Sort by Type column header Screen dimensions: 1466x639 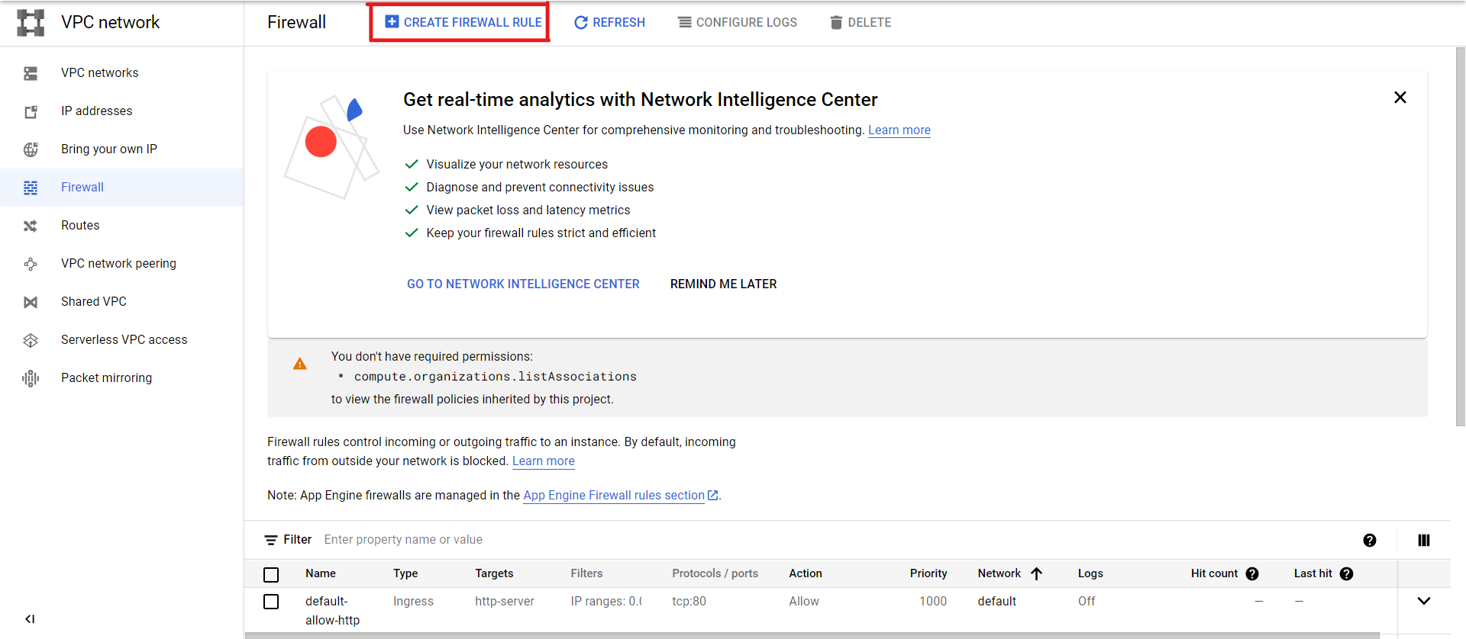pos(405,573)
